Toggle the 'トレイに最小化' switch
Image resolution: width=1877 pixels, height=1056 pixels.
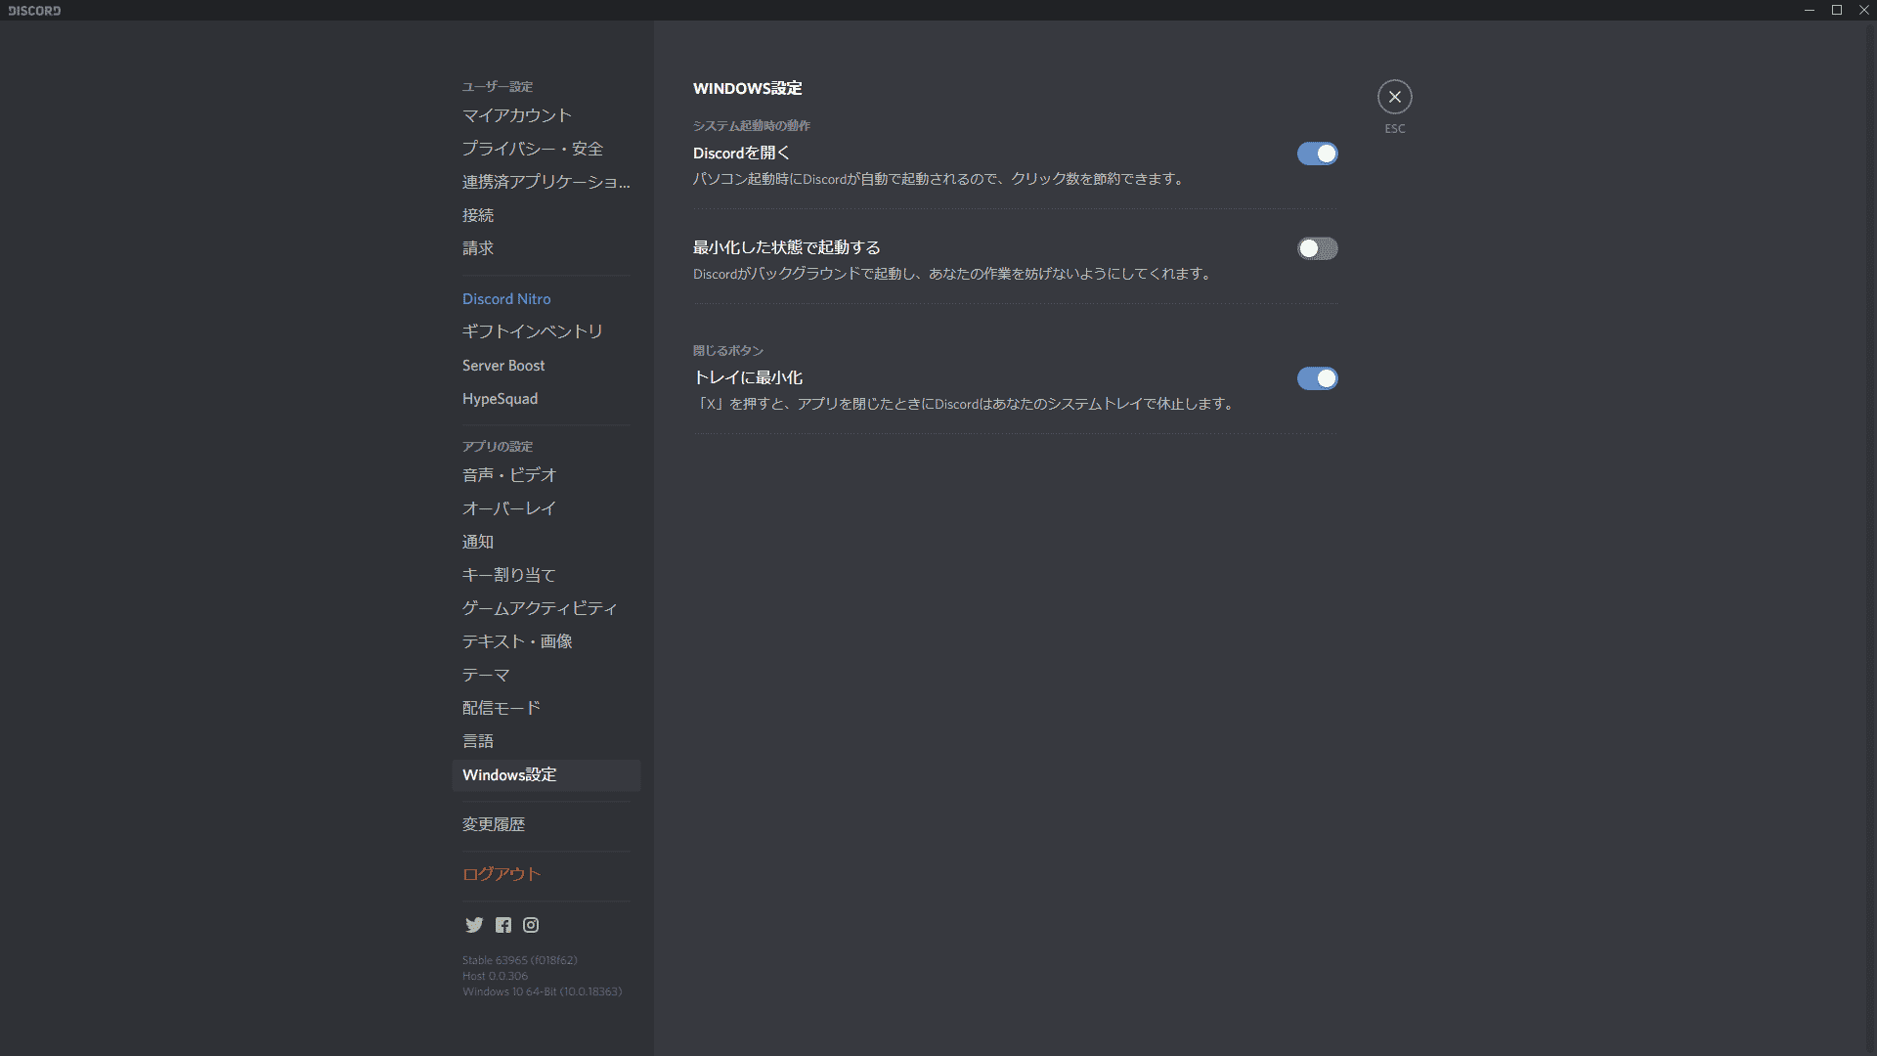coord(1317,378)
